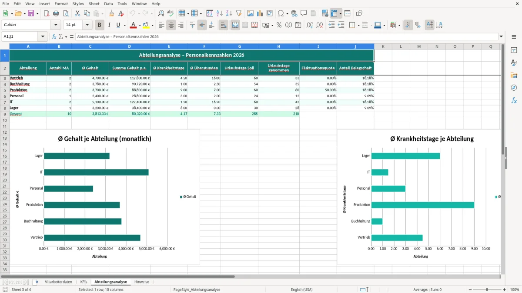Apply yellow background color swatch
The image size is (522, 293).
pyautogui.click(x=146, y=25)
